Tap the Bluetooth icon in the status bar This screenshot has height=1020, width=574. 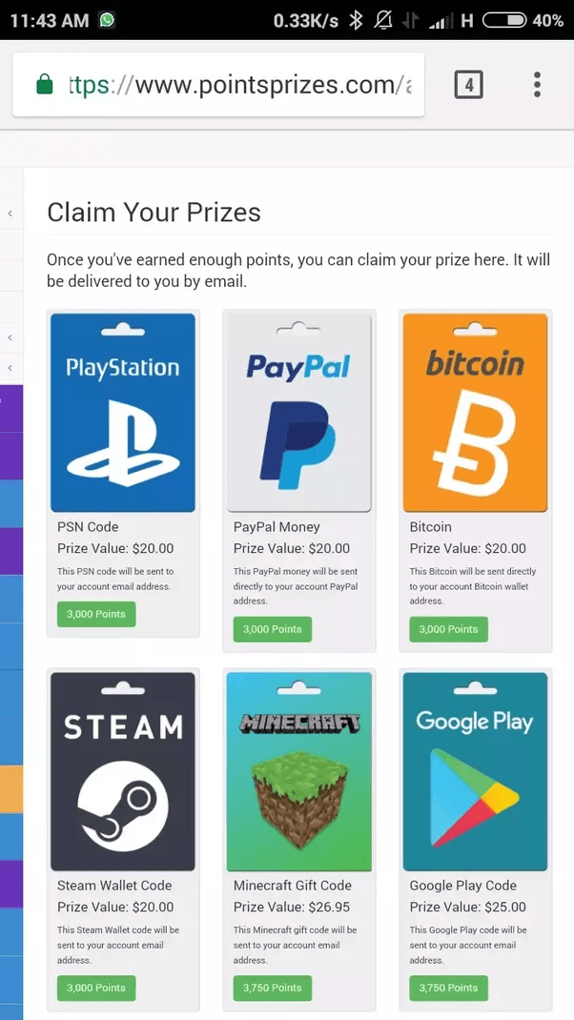pos(358,18)
